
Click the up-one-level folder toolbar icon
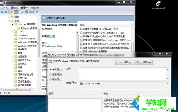pyautogui.click(x=11, y=12)
